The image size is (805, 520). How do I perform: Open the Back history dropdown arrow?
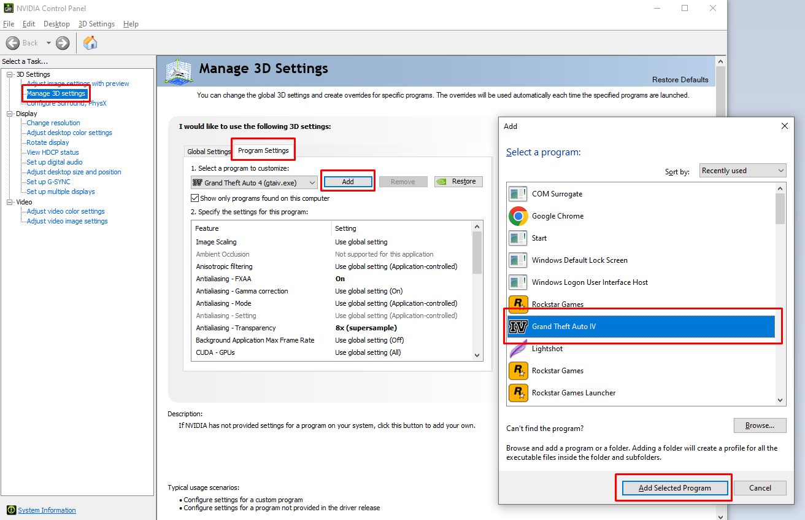(x=48, y=43)
